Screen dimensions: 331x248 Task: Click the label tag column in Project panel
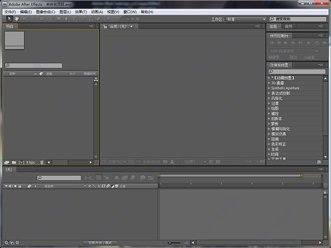coord(41,74)
